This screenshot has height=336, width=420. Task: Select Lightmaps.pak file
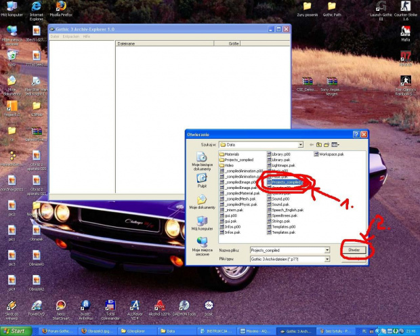tap(281, 165)
